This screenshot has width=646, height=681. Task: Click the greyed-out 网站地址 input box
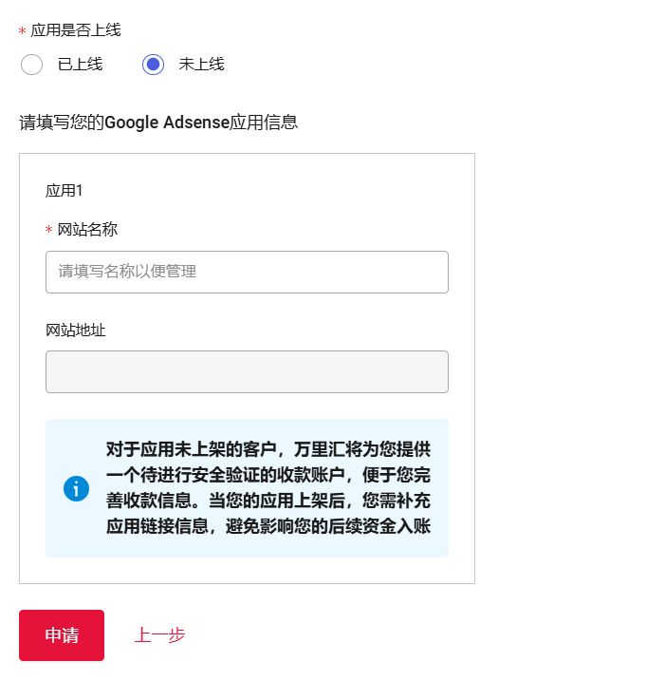tap(247, 371)
